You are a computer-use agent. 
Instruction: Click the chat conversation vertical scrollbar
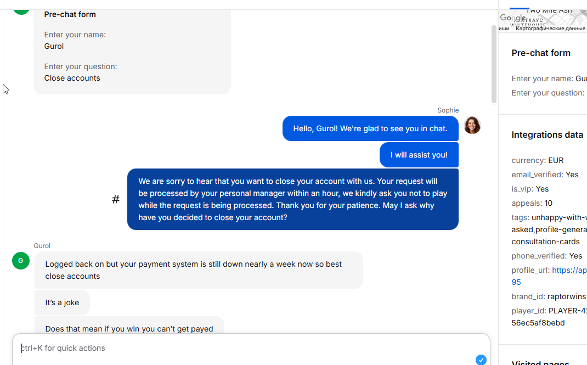click(494, 64)
